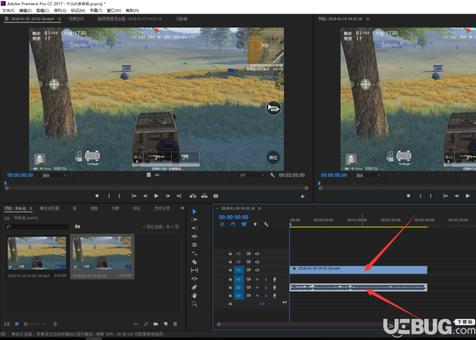Toggle nest sequence insert mode in timeline
Viewport: 476px width, 340px height.
coord(222,224)
